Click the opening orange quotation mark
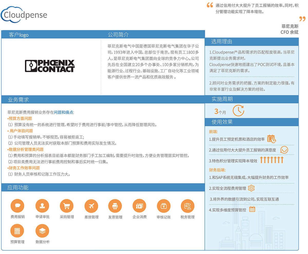This screenshot has height=254, width=308. point(210,5)
